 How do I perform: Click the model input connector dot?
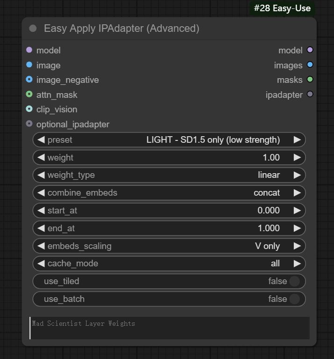pos(29,50)
